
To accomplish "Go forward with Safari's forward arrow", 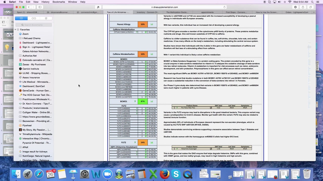I will [33, 7].
